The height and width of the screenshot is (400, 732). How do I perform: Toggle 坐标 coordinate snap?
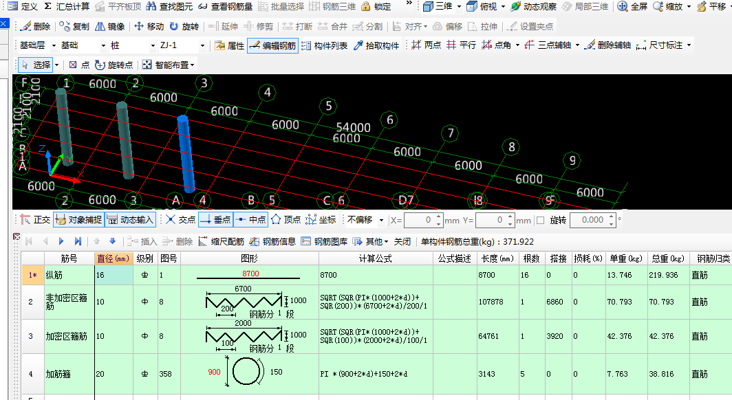tap(321, 219)
